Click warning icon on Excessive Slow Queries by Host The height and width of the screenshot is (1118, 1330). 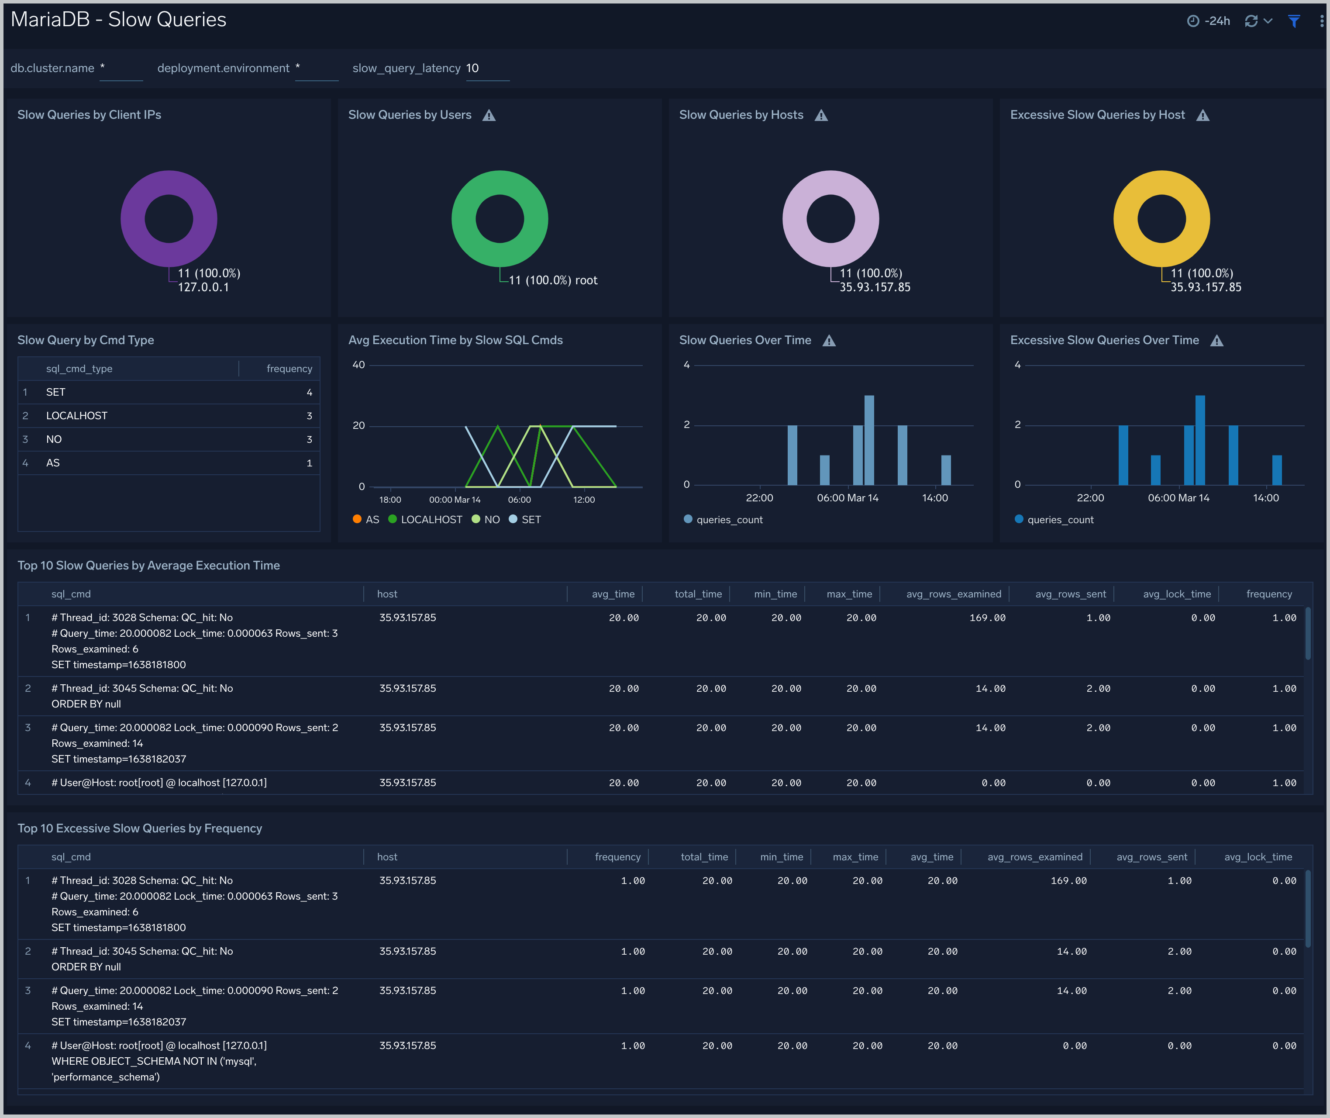[1203, 115]
